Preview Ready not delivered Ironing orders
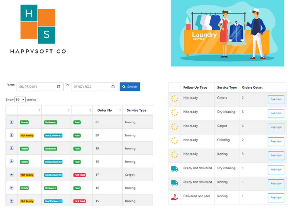Viewport: 293px width, 219px height. click(x=276, y=183)
